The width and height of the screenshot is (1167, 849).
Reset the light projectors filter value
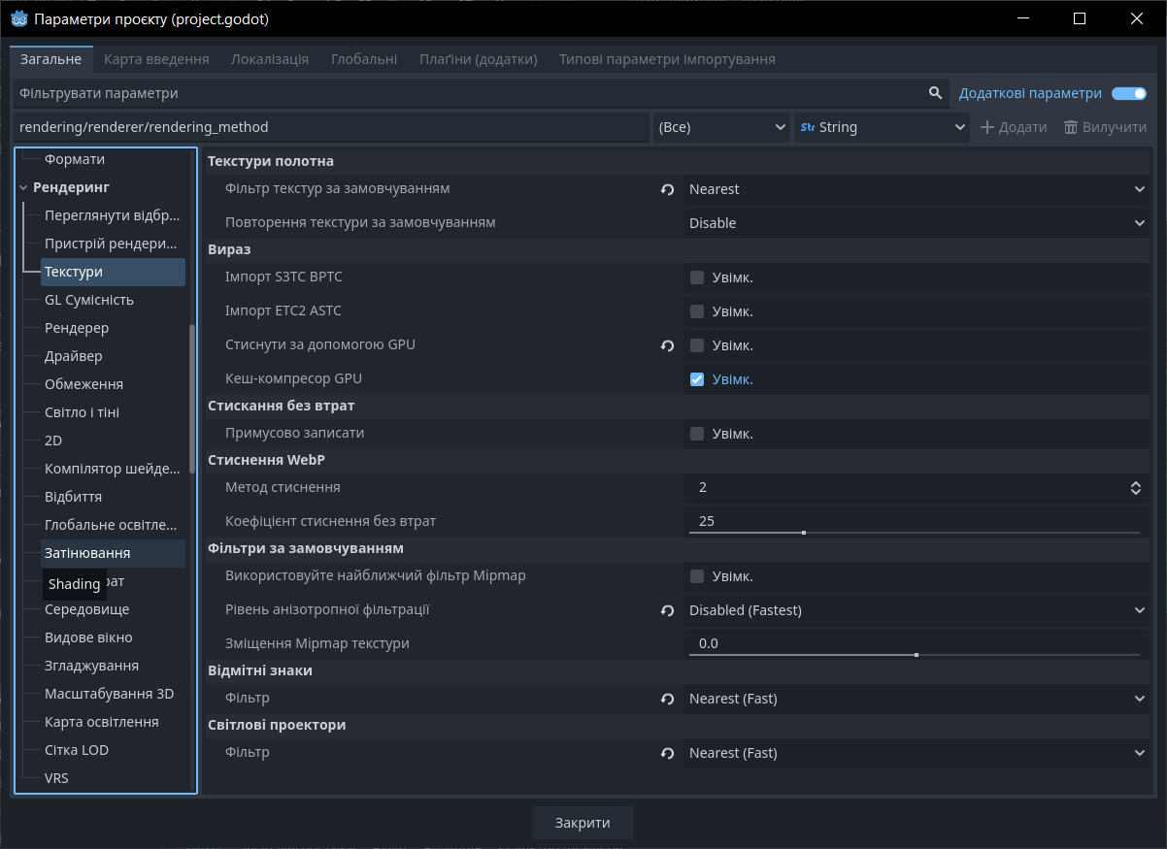(667, 753)
